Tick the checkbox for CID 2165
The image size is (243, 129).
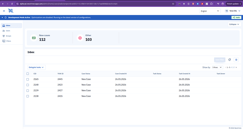click(27, 79)
